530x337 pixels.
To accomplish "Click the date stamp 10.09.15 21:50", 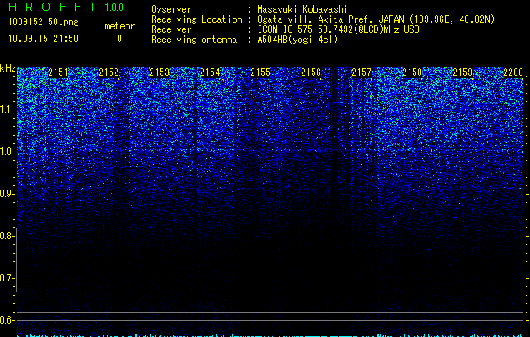I will coord(43,39).
